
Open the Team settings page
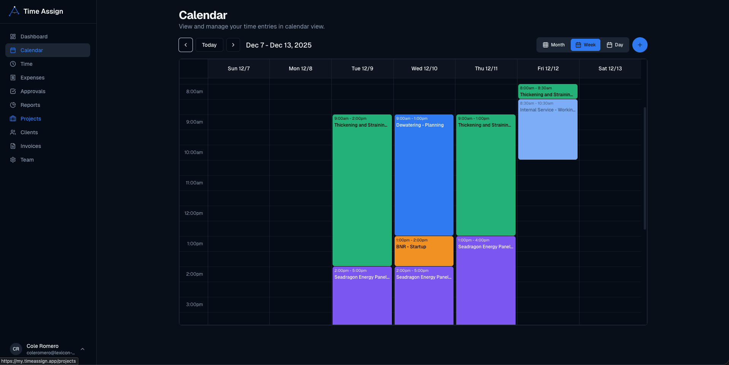48,160
